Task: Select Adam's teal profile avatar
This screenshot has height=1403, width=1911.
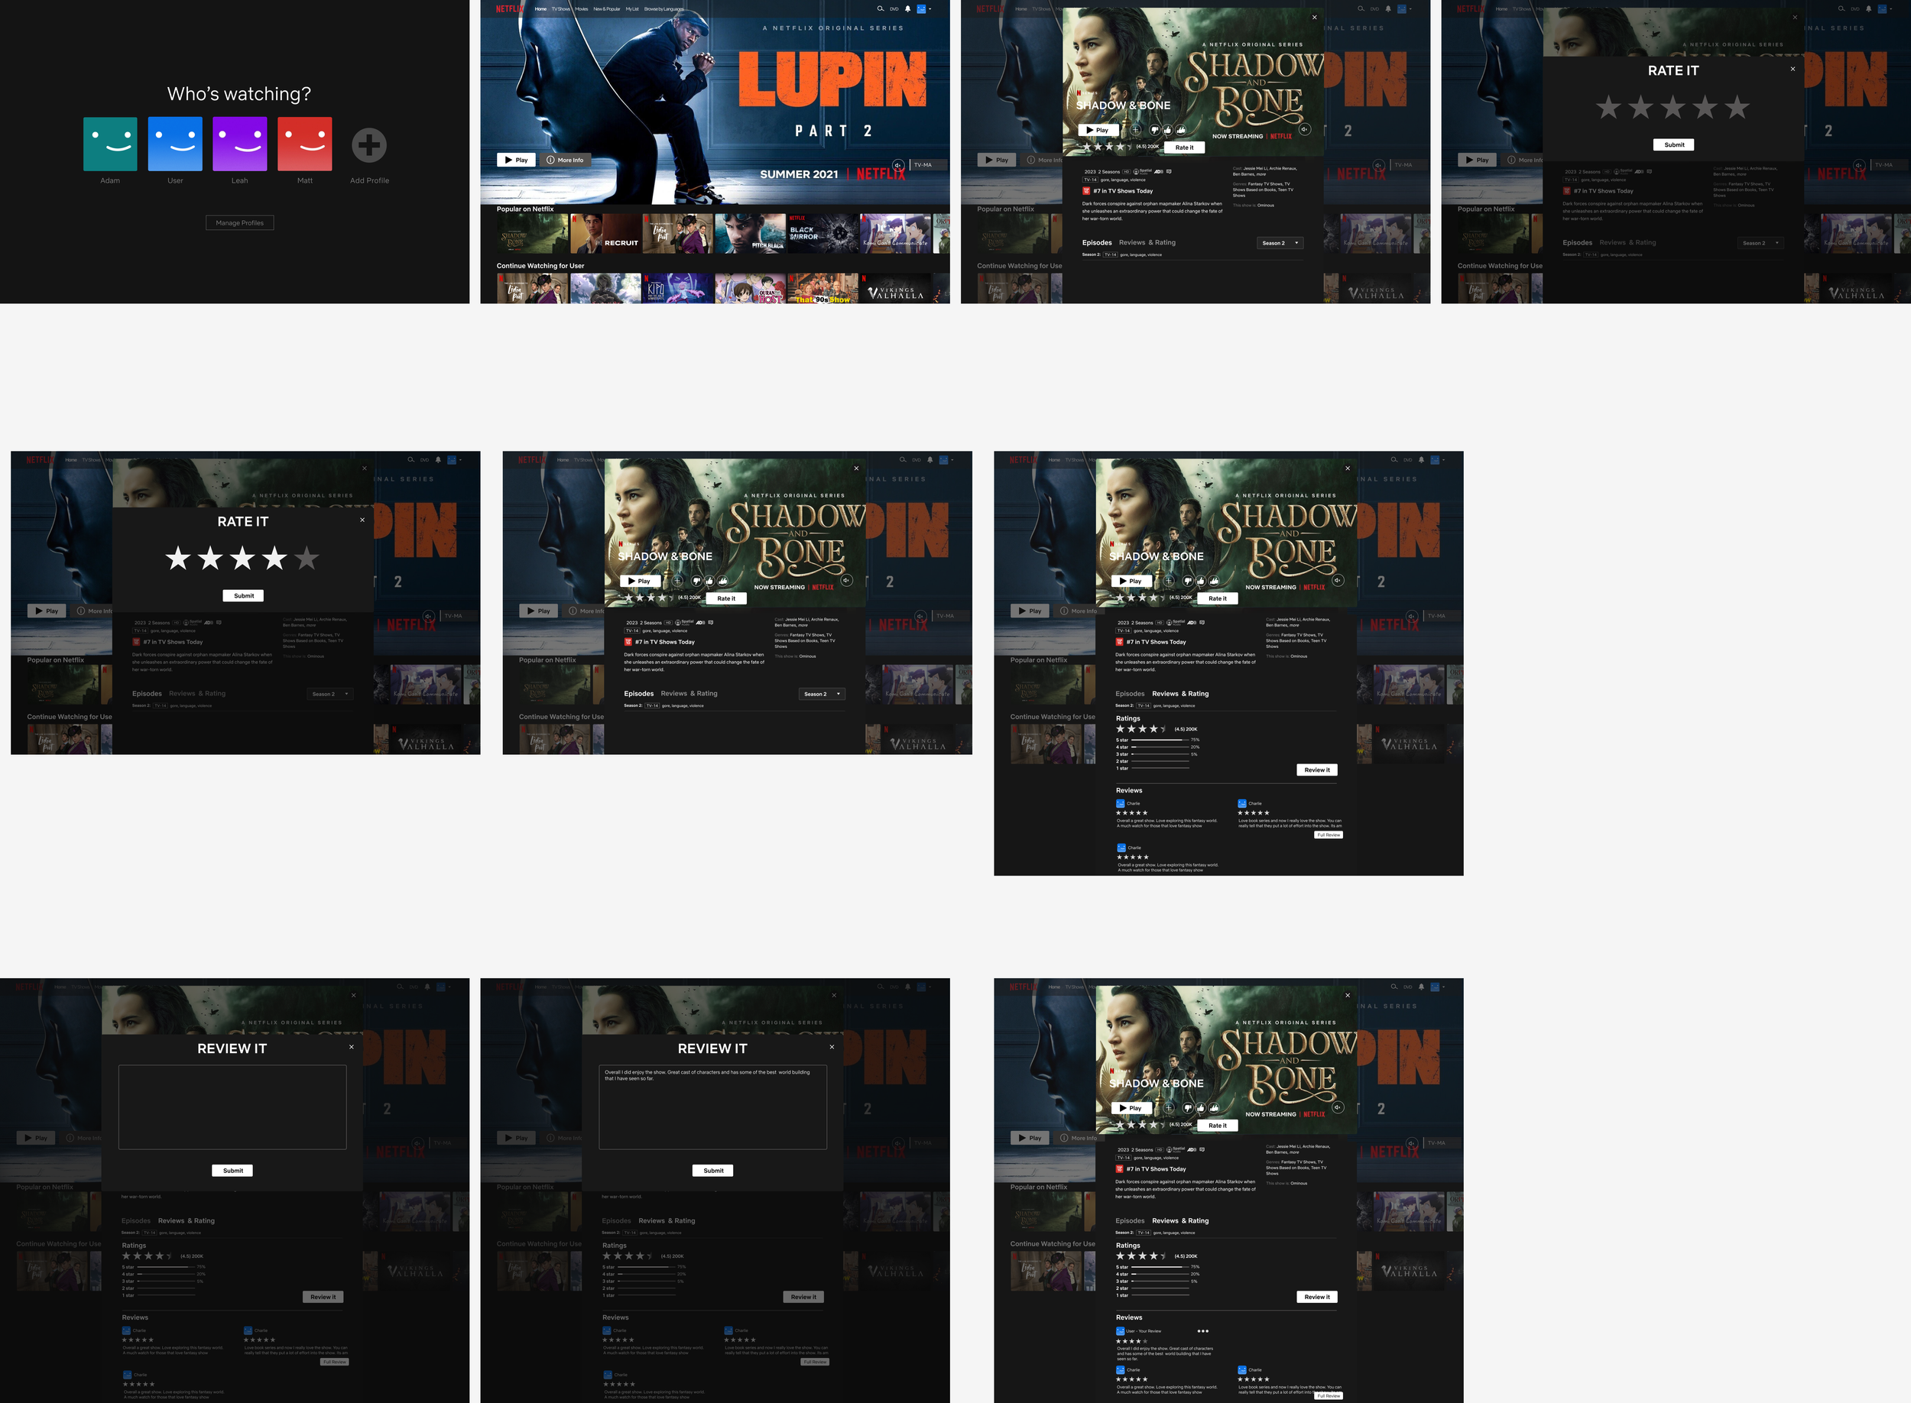Action: coord(110,144)
